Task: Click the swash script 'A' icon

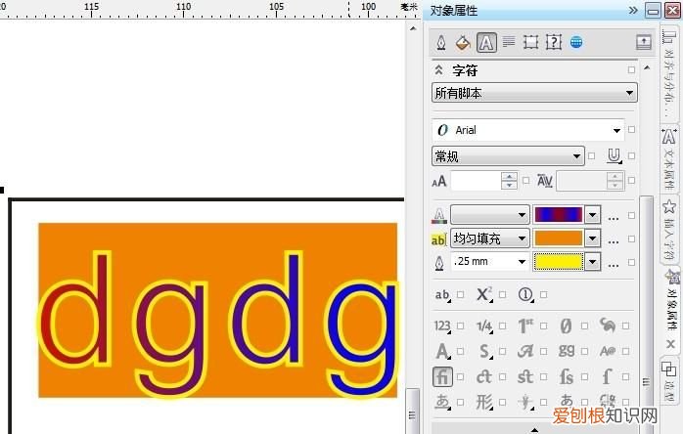Action: [x=525, y=351]
